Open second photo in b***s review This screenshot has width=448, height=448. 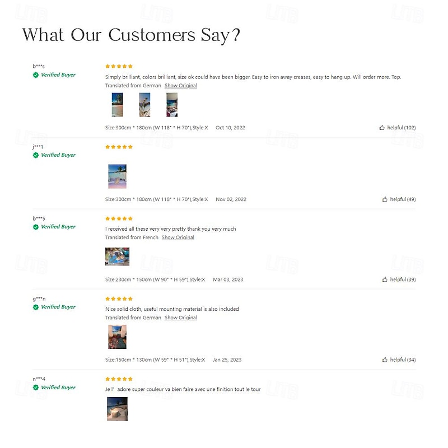coord(144,105)
